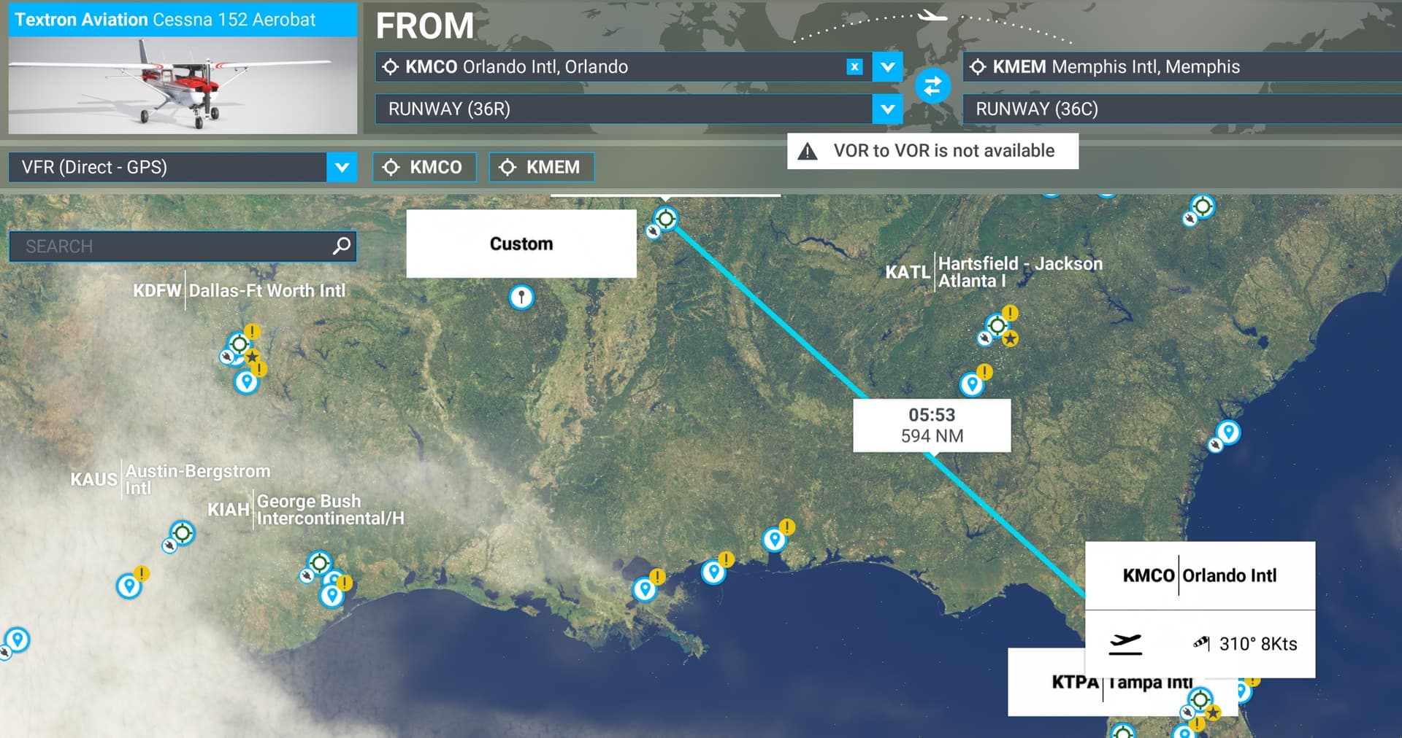Swap departure and arrival airports
The width and height of the screenshot is (1402, 738).
click(x=932, y=86)
